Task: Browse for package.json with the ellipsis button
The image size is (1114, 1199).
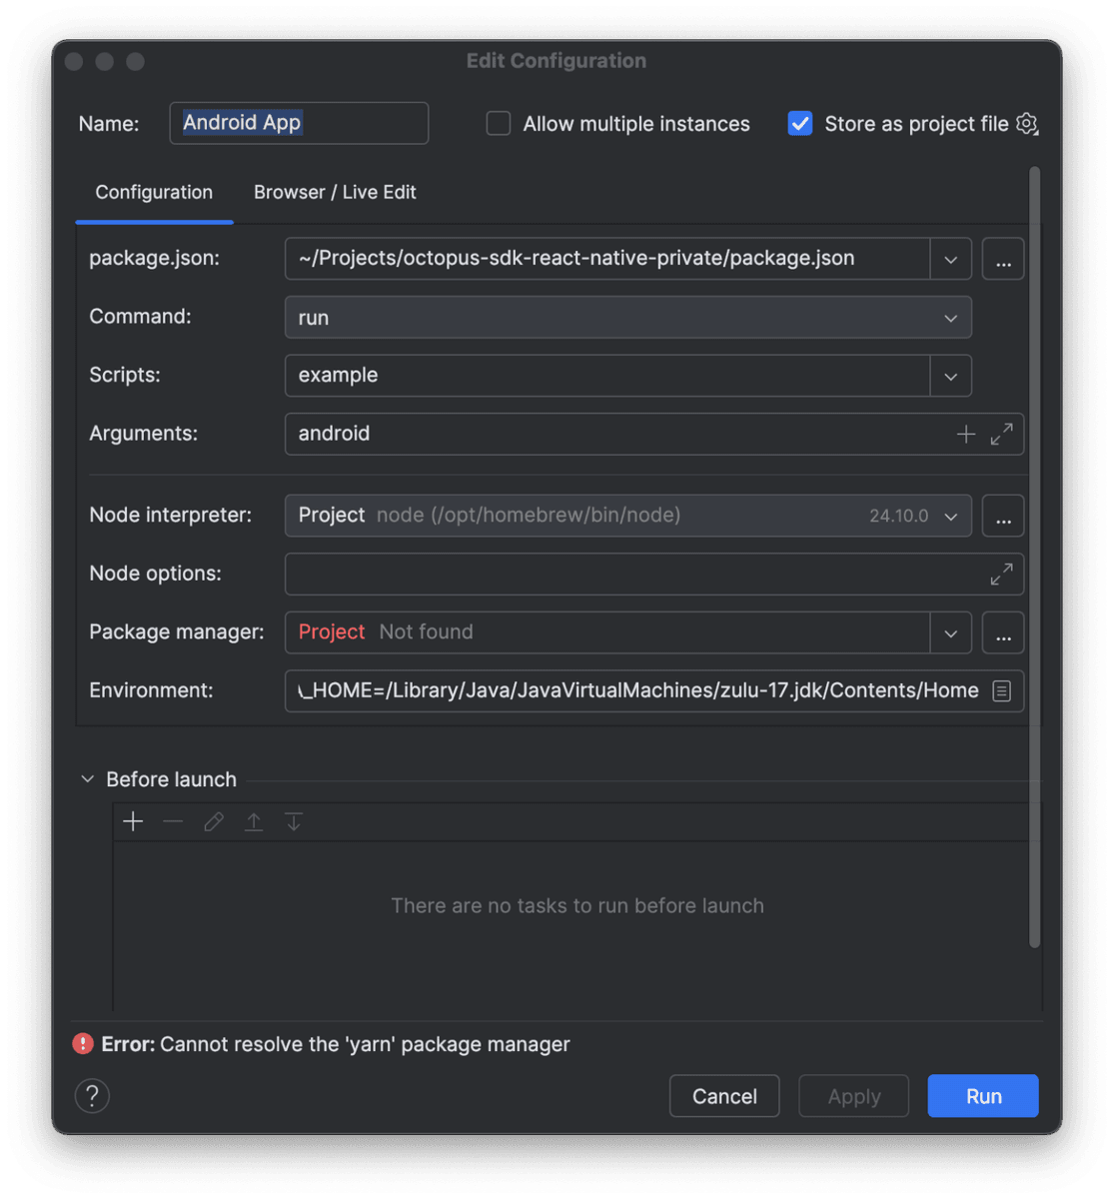Action: (x=1003, y=260)
